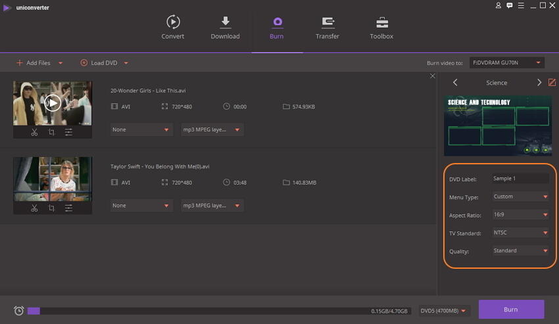Open the hamburger menu icon

[521, 5]
